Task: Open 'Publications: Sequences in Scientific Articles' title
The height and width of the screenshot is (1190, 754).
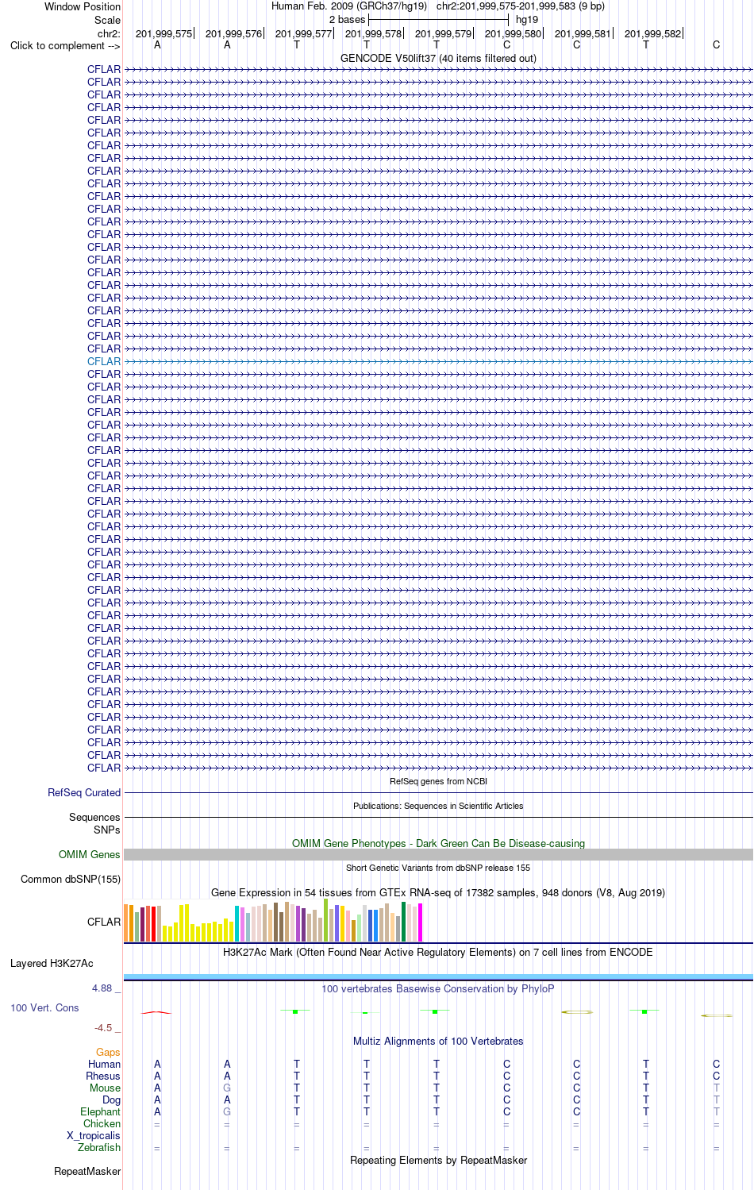Action: click(x=438, y=806)
